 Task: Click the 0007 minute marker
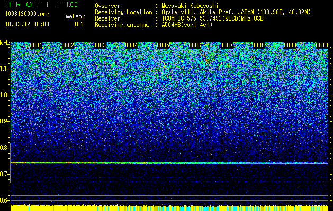[x=227, y=45]
